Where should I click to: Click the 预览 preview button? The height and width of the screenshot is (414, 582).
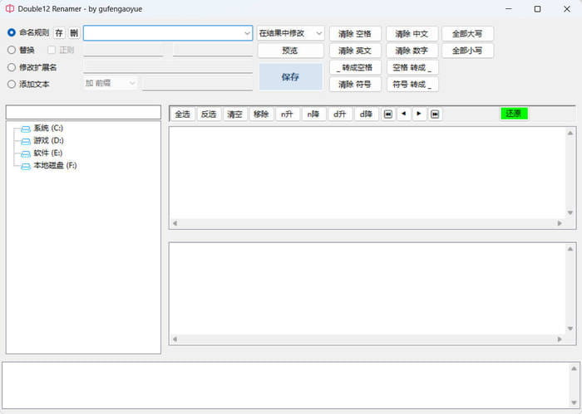point(290,51)
